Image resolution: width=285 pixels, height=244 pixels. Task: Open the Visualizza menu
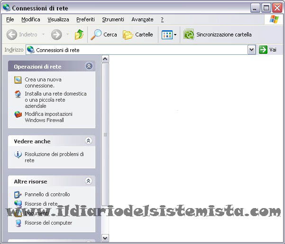click(x=58, y=19)
